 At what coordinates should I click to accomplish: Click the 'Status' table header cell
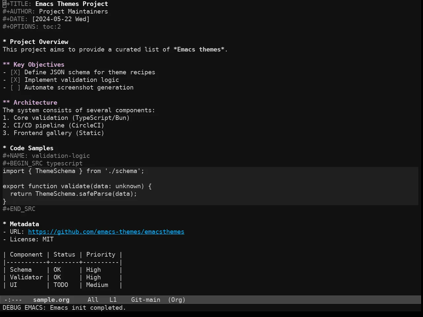64,255
